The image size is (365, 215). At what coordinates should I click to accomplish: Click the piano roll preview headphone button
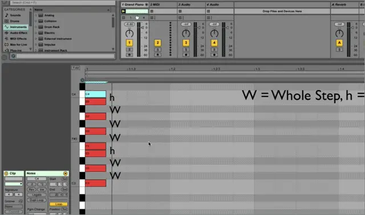pyautogui.click(x=82, y=80)
